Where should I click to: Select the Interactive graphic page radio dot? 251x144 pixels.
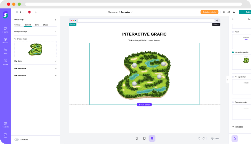(233, 52)
